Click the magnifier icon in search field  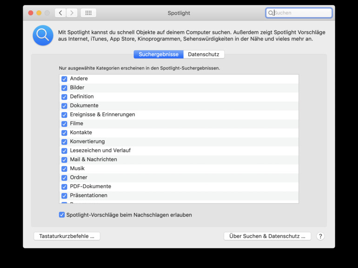click(271, 13)
